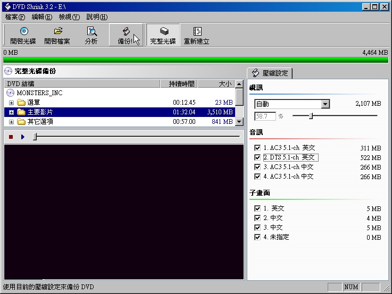Open the 說明(H) menu
The width and height of the screenshot is (392, 294).
(97, 17)
